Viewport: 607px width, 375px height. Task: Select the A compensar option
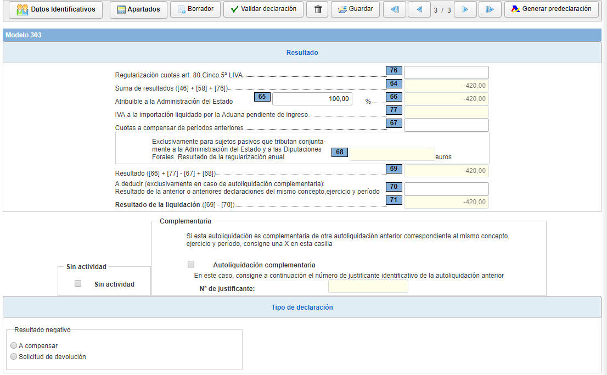tap(14, 345)
